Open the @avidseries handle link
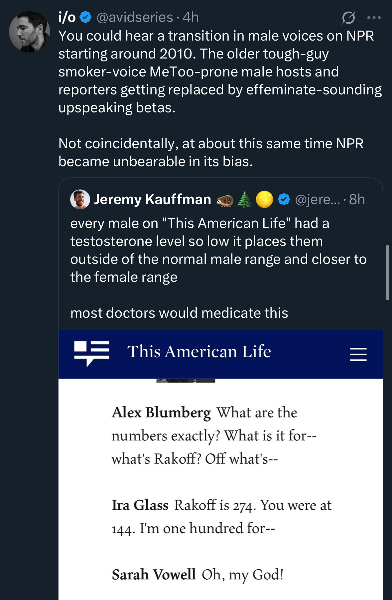 click(135, 17)
